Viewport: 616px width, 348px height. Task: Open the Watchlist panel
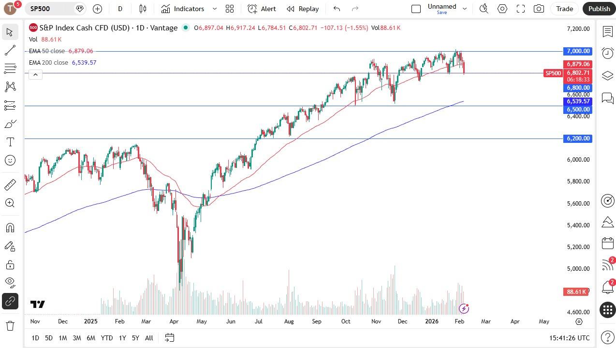(x=608, y=31)
